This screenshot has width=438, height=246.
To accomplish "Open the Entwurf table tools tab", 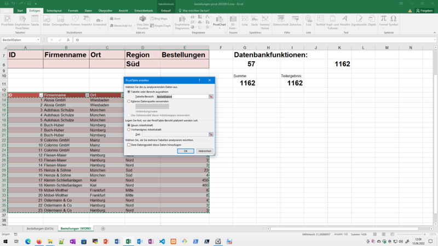I will pyautogui.click(x=166, y=10).
